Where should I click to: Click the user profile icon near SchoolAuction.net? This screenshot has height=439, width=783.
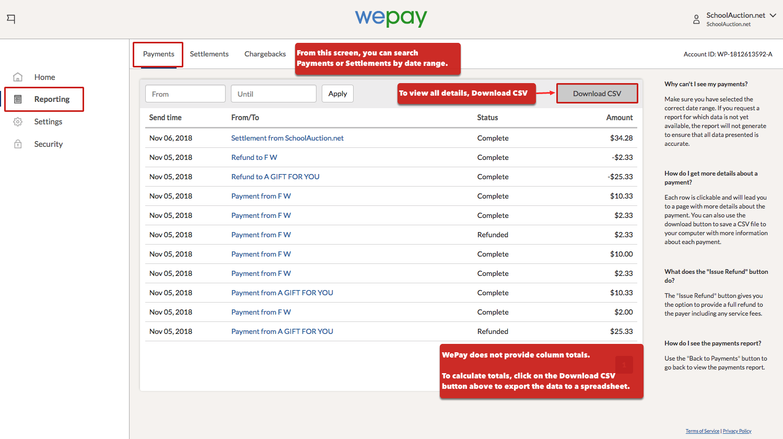point(696,19)
